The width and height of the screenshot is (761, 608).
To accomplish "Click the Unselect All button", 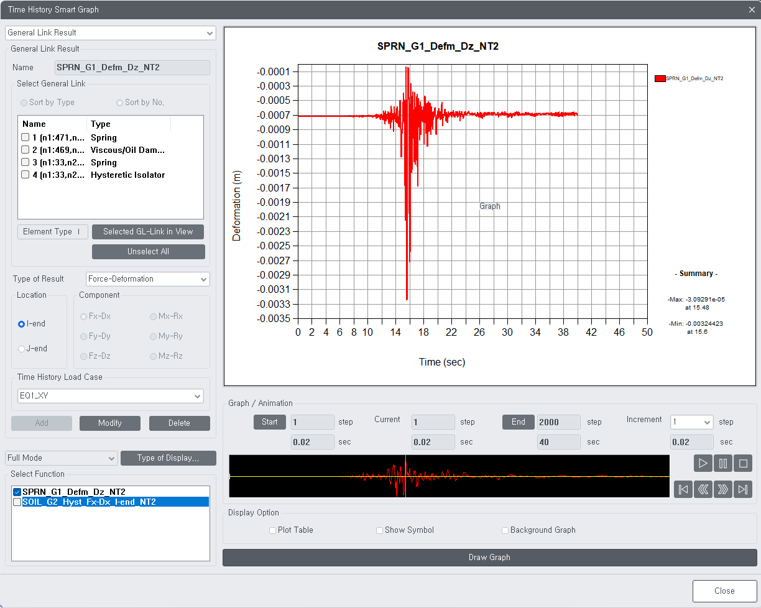I will pos(148,251).
